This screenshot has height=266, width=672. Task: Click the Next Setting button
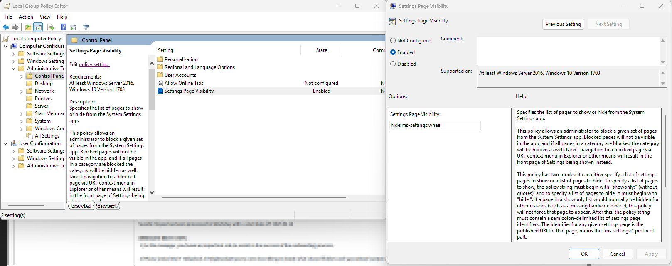(x=608, y=24)
